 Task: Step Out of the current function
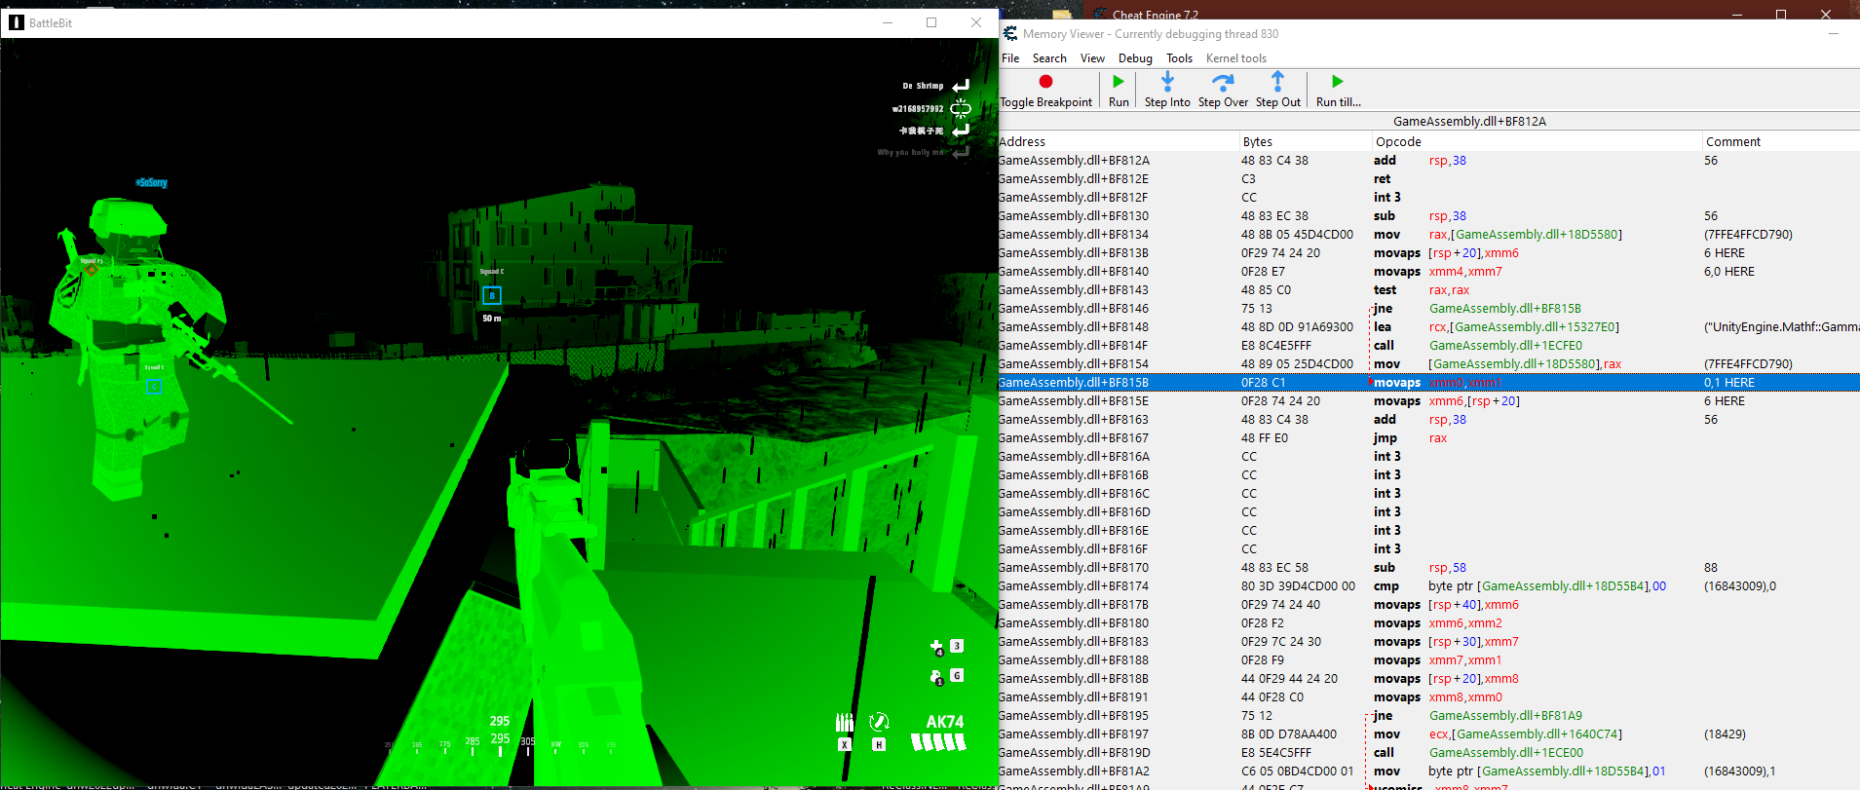[1277, 90]
